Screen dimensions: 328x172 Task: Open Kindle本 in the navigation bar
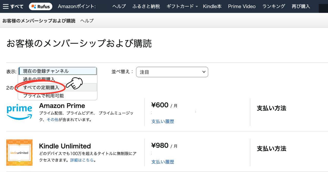click(x=212, y=6)
